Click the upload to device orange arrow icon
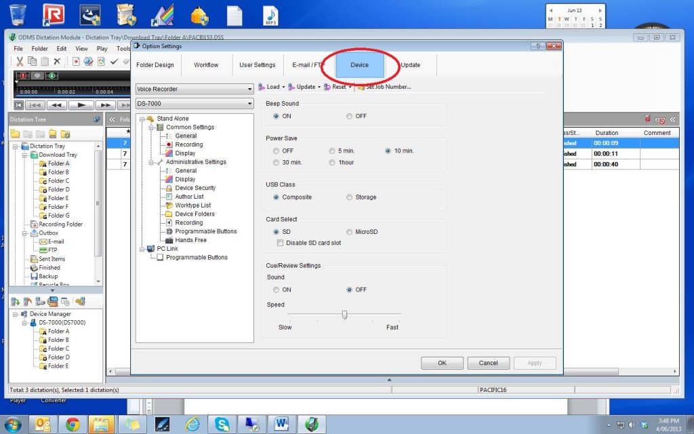The height and width of the screenshot is (434, 694). coord(28,302)
